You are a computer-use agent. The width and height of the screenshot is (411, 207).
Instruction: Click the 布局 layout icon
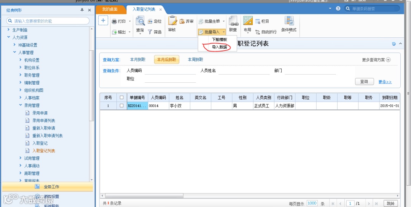click(248, 21)
